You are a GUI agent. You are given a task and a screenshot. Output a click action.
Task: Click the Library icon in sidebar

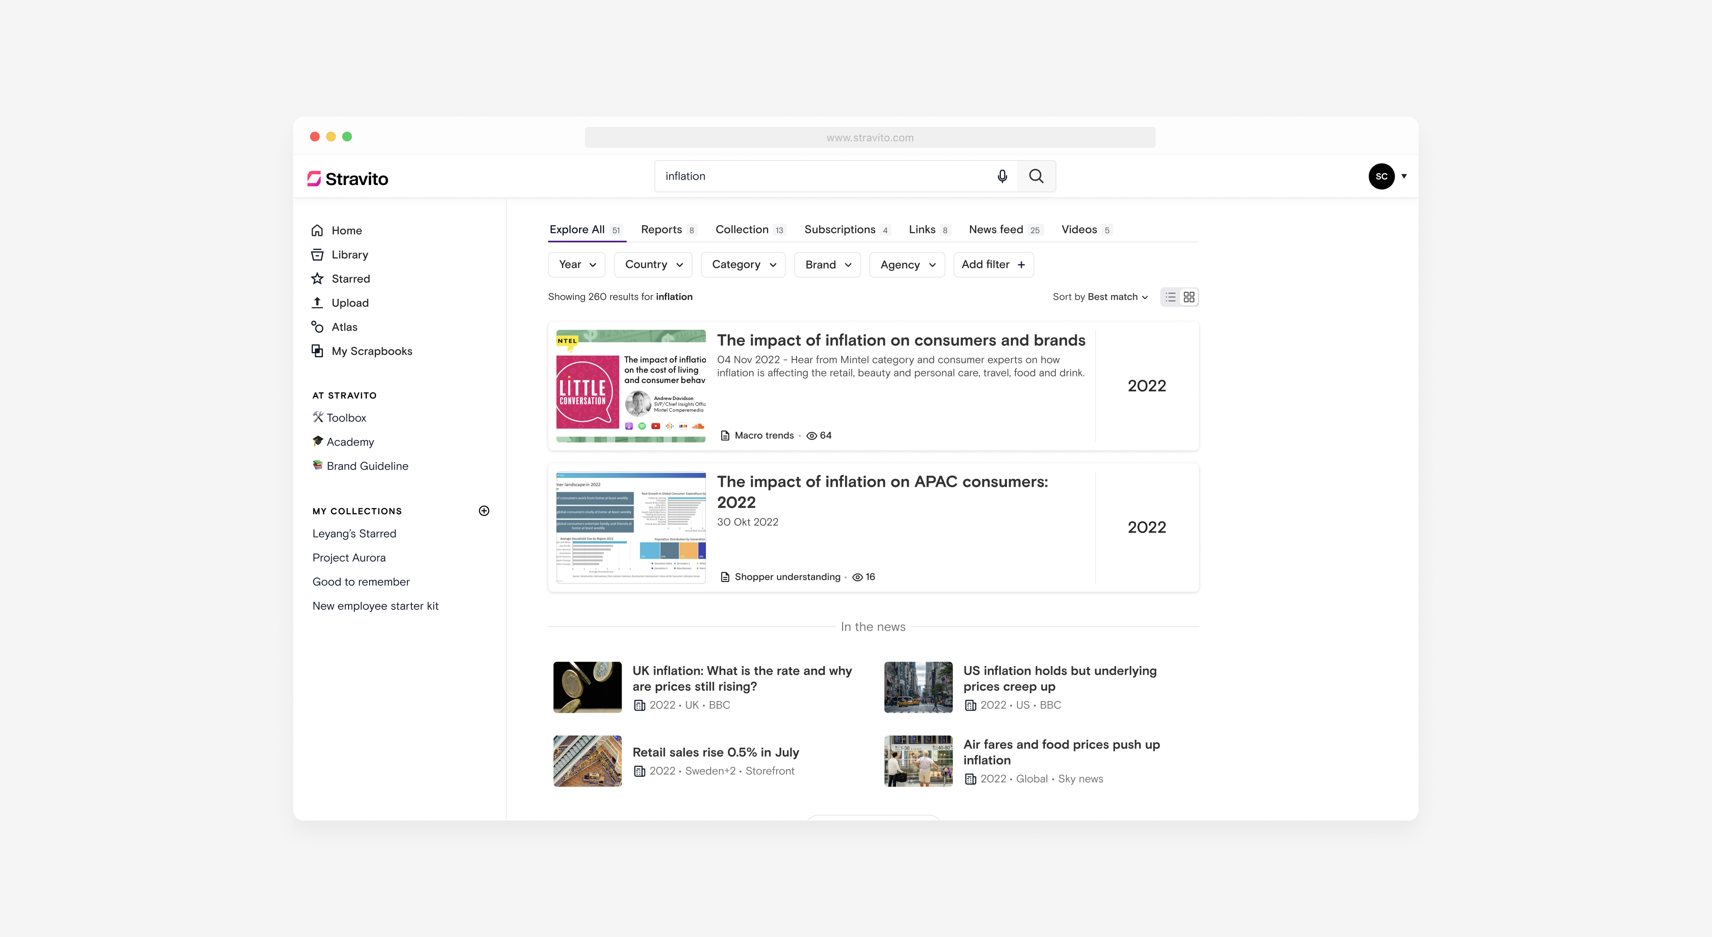[x=317, y=254]
